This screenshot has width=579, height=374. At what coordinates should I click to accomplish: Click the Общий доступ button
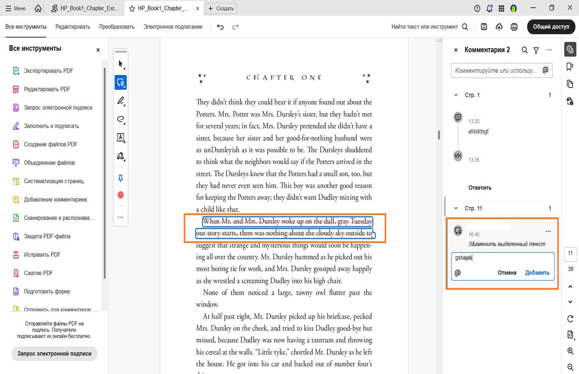(551, 27)
